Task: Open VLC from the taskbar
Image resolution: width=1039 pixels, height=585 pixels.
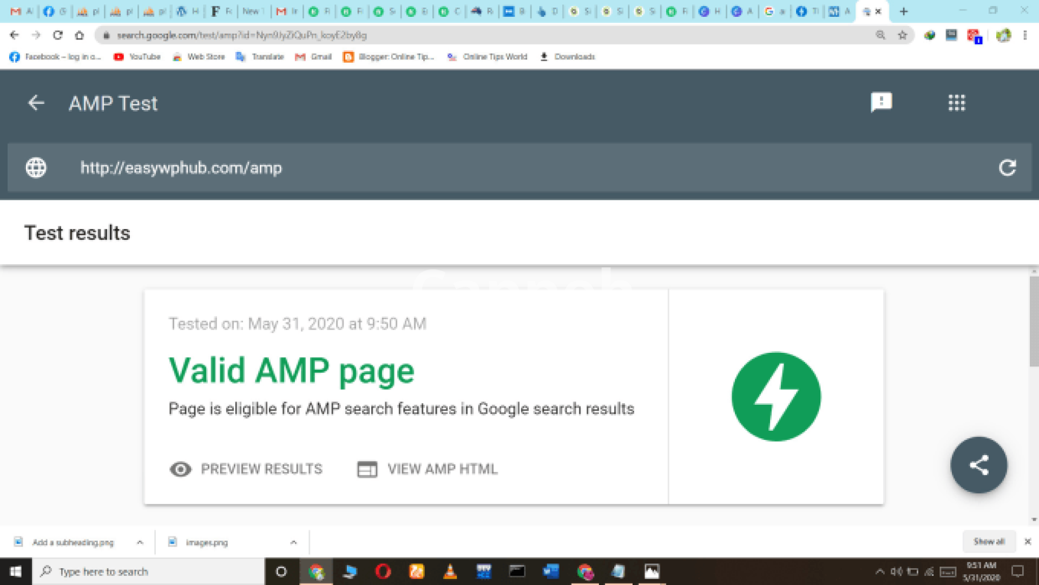Action: pyautogui.click(x=450, y=571)
